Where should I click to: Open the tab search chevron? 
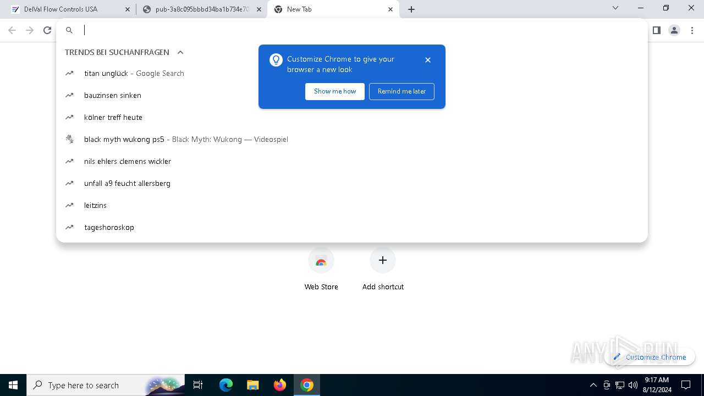(615, 8)
